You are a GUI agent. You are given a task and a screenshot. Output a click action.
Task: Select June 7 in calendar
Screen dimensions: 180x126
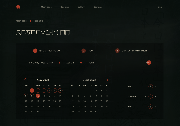click(85, 96)
